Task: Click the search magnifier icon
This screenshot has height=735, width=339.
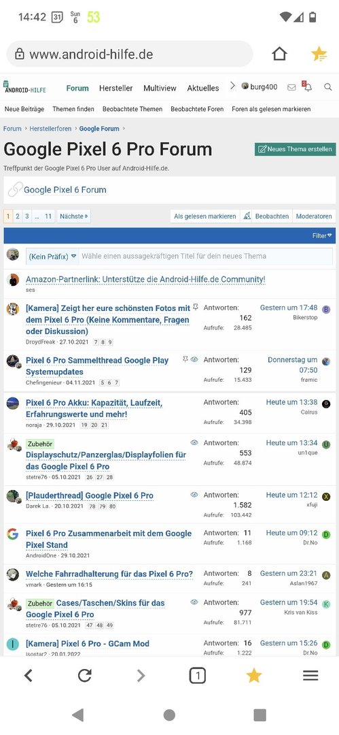Action: [x=327, y=86]
